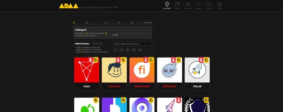Select challenge level #2 tab
283x112 pixels.
click(x=87, y=23)
